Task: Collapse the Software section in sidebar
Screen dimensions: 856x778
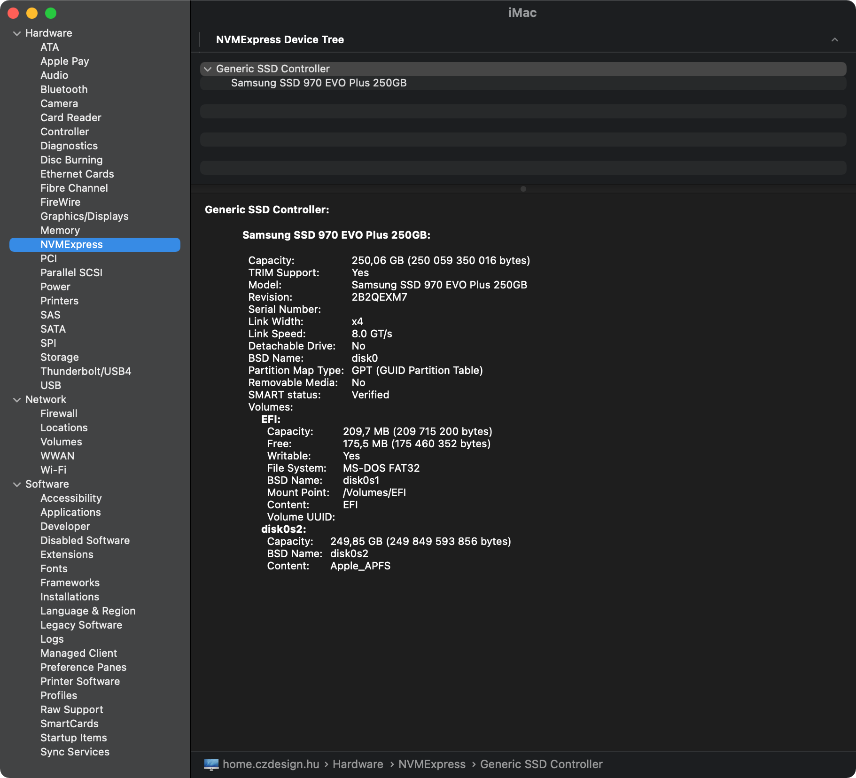Action: coord(17,484)
